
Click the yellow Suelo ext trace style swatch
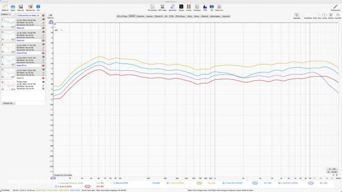tap(199, 183)
